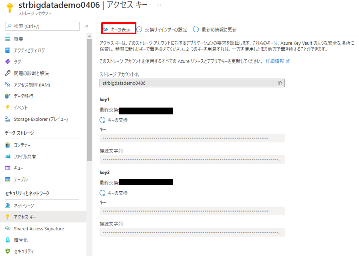Click the key2 接続文字列 masked field
359x256 pixels.
pyautogui.click(x=192, y=233)
